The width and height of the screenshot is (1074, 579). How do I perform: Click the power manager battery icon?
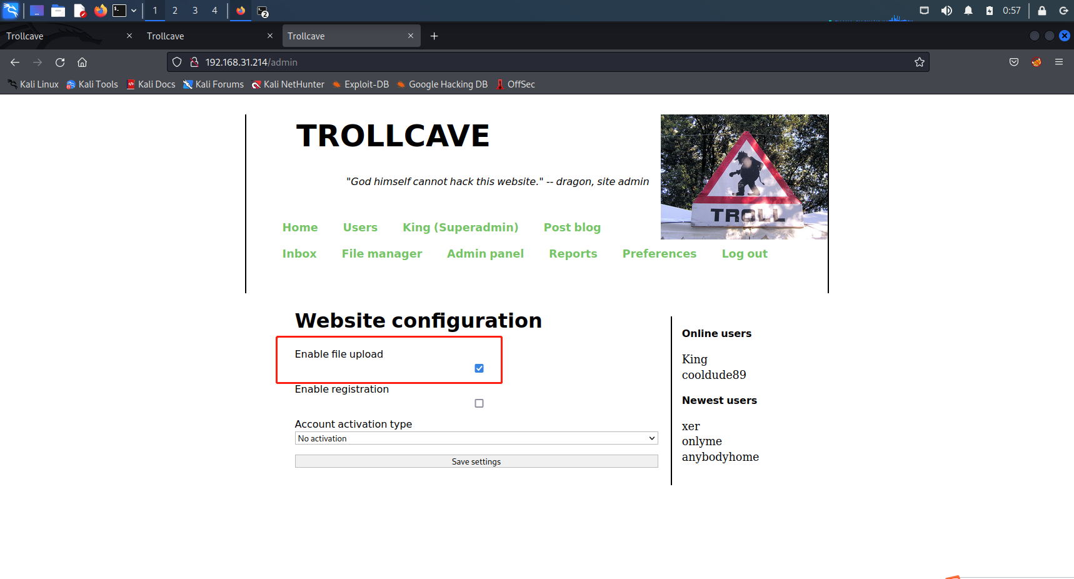click(990, 11)
